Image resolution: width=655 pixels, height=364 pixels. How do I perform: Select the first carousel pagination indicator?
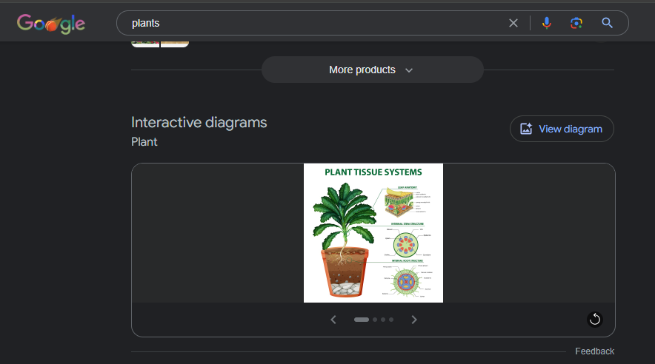tap(362, 320)
